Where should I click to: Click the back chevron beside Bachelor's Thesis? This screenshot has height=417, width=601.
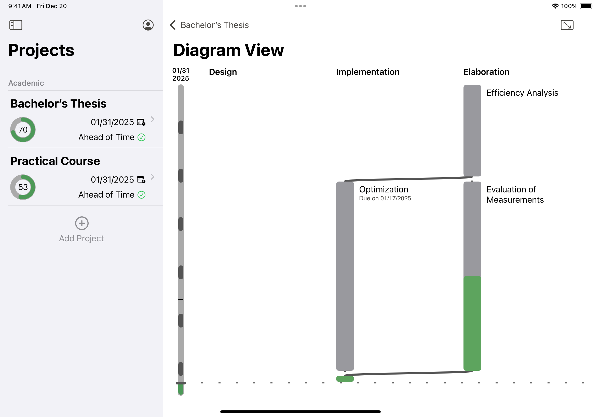(173, 25)
